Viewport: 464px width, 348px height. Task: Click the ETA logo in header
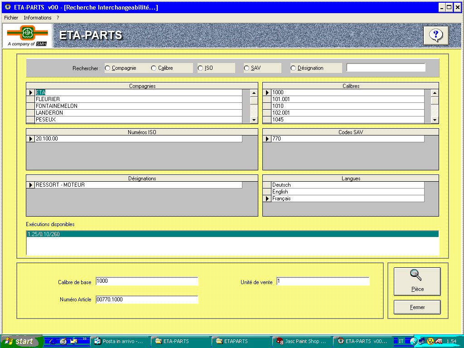point(27,33)
